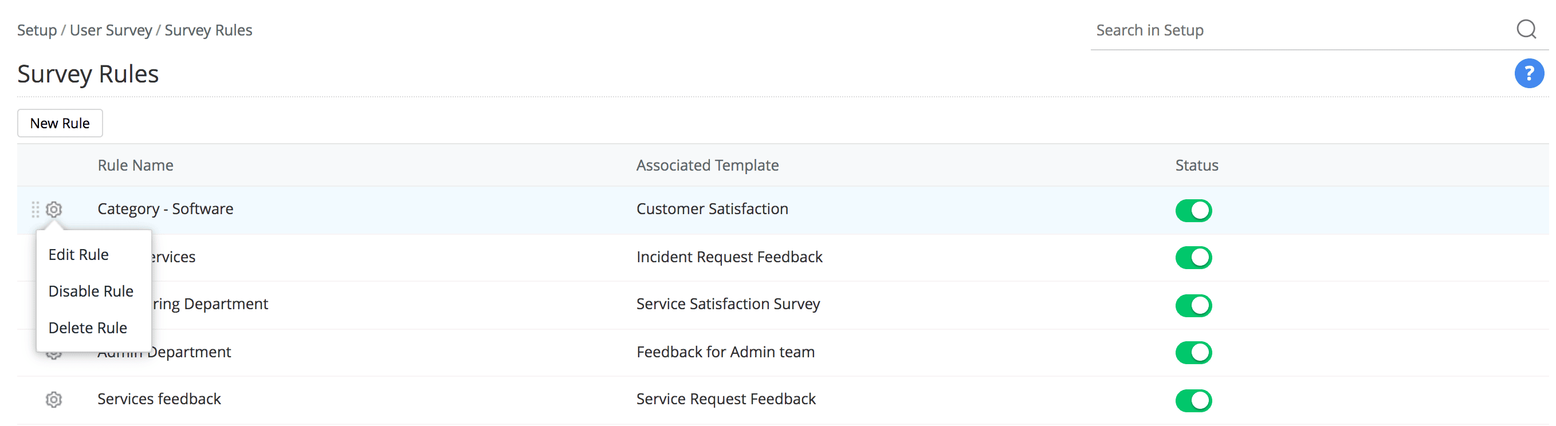1556x426 pixels.
Task: Click the New Rule button
Action: click(60, 123)
